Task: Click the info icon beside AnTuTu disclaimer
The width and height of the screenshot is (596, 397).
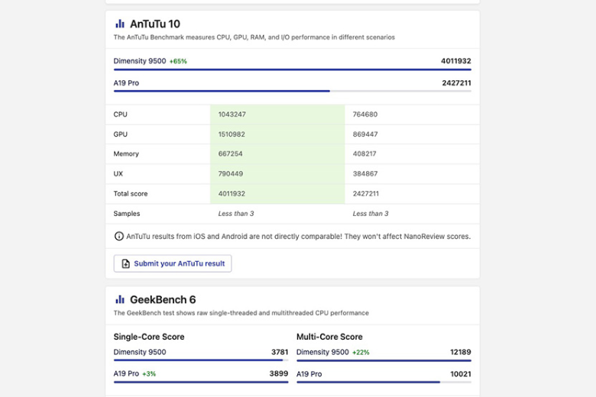Action: 119,237
